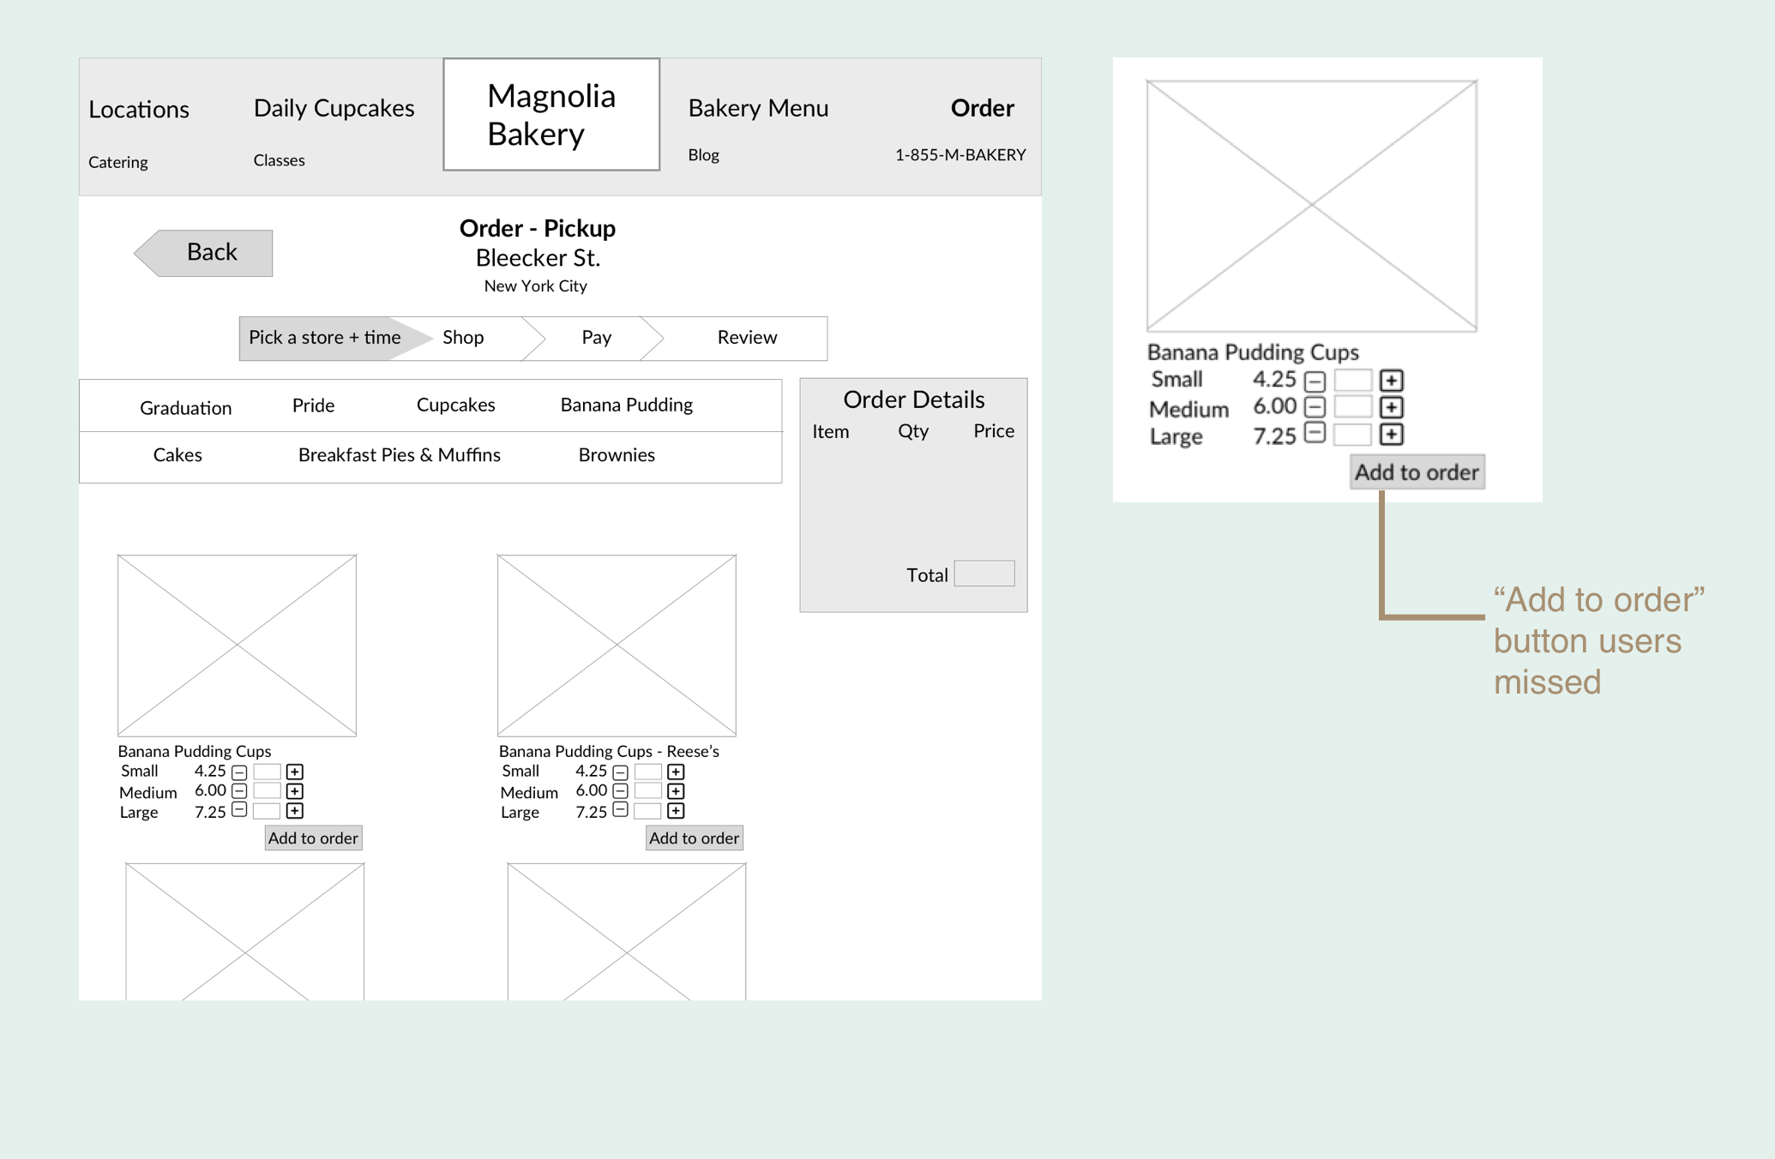Click Large quantity field for Banana Pudding Cups
This screenshot has height=1159, width=1775.
(x=267, y=810)
